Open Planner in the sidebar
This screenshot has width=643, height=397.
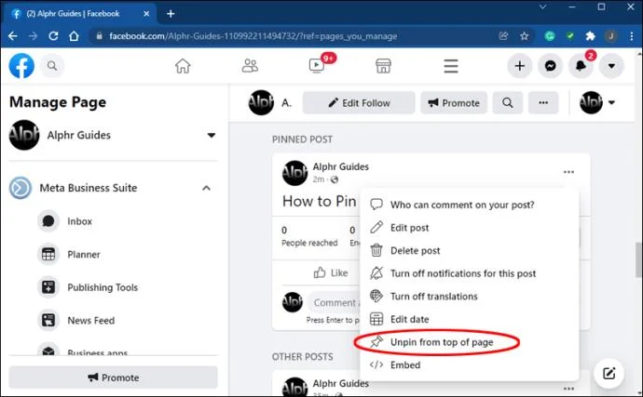(84, 255)
